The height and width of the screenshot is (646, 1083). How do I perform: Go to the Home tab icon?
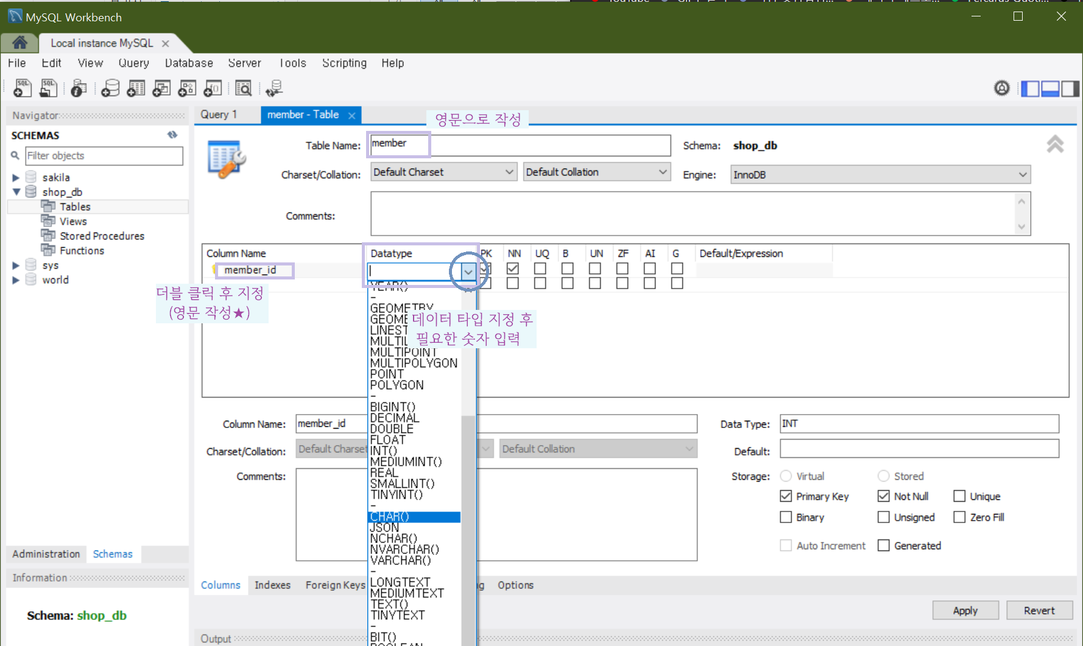[x=19, y=43]
